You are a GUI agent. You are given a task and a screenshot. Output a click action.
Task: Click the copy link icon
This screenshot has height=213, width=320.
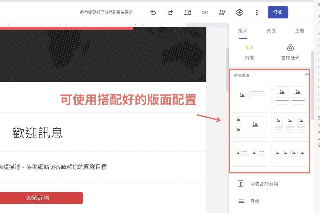click(x=205, y=12)
